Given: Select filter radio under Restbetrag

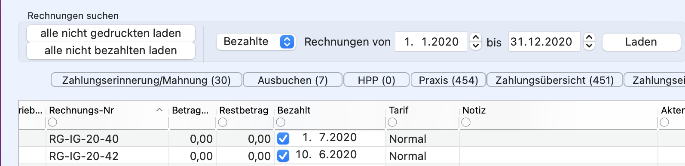Looking at the screenshot, I should (223, 123).
